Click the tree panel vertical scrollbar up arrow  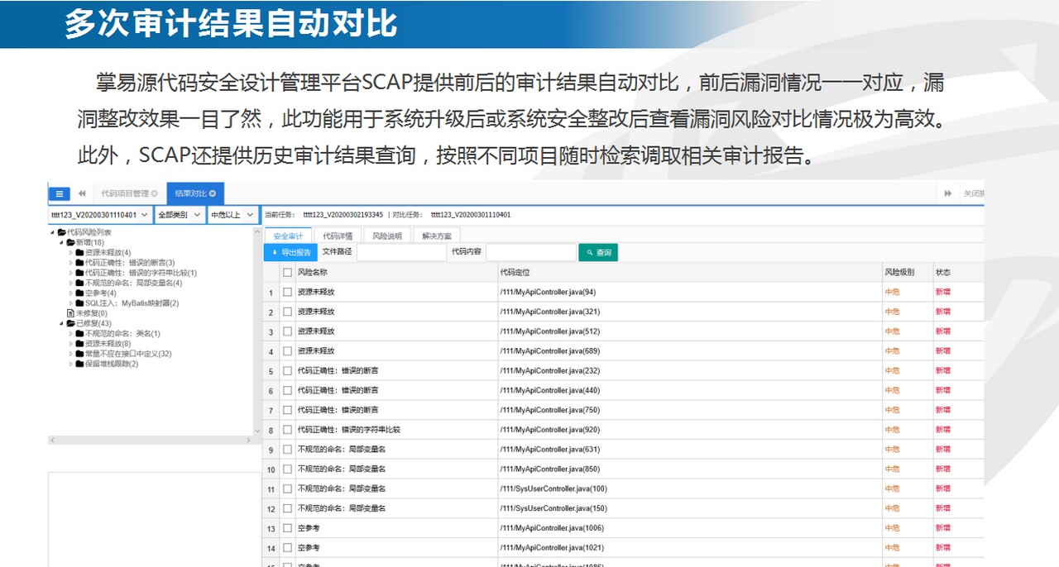pyautogui.click(x=257, y=232)
